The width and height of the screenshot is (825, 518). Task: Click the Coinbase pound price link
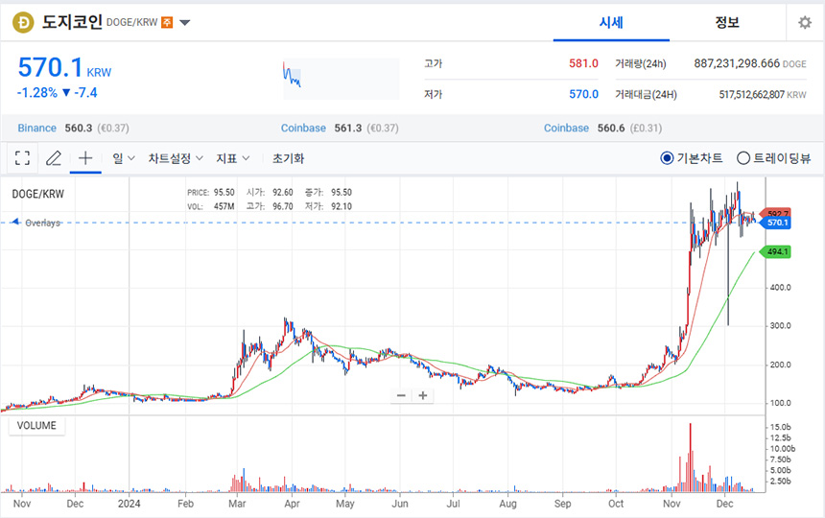[x=566, y=129]
